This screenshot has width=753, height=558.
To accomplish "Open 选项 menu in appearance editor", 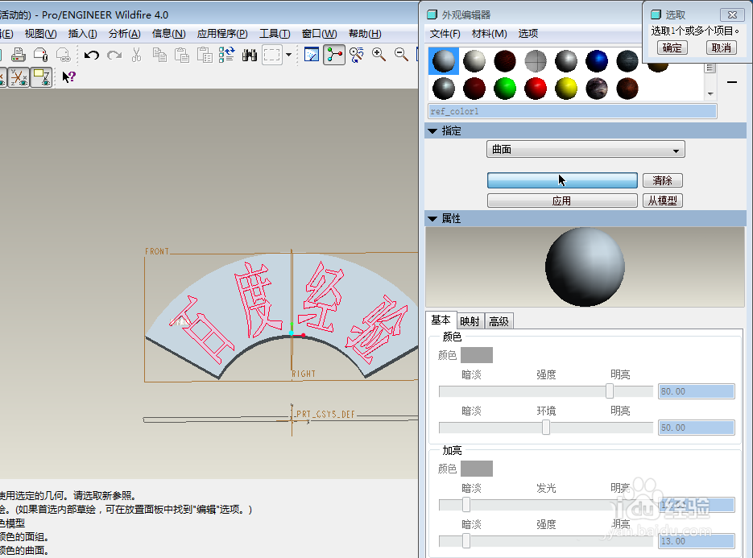I will (x=528, y=34).
